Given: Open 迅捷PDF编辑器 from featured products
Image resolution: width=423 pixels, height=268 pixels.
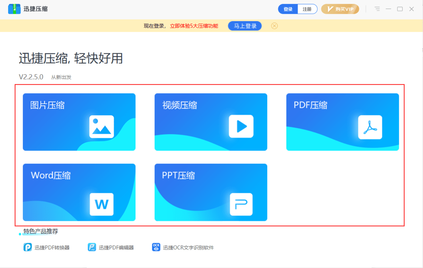Looking at the screenshot, I should (x=111, y=247).
